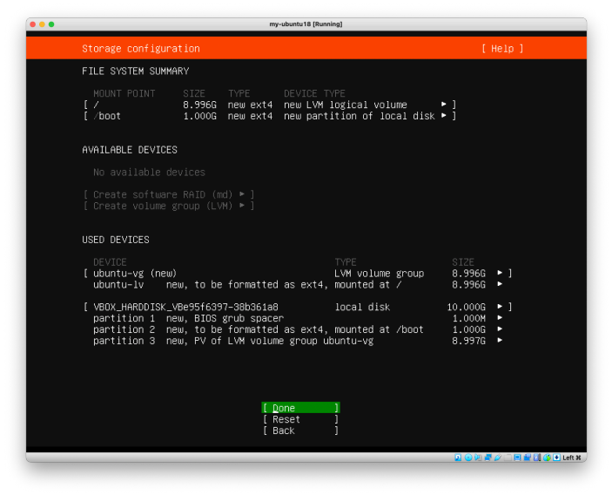The image size is (612, 495).
Task: Expand partition 2 /boot row arrow
Action: coord(500,329)
